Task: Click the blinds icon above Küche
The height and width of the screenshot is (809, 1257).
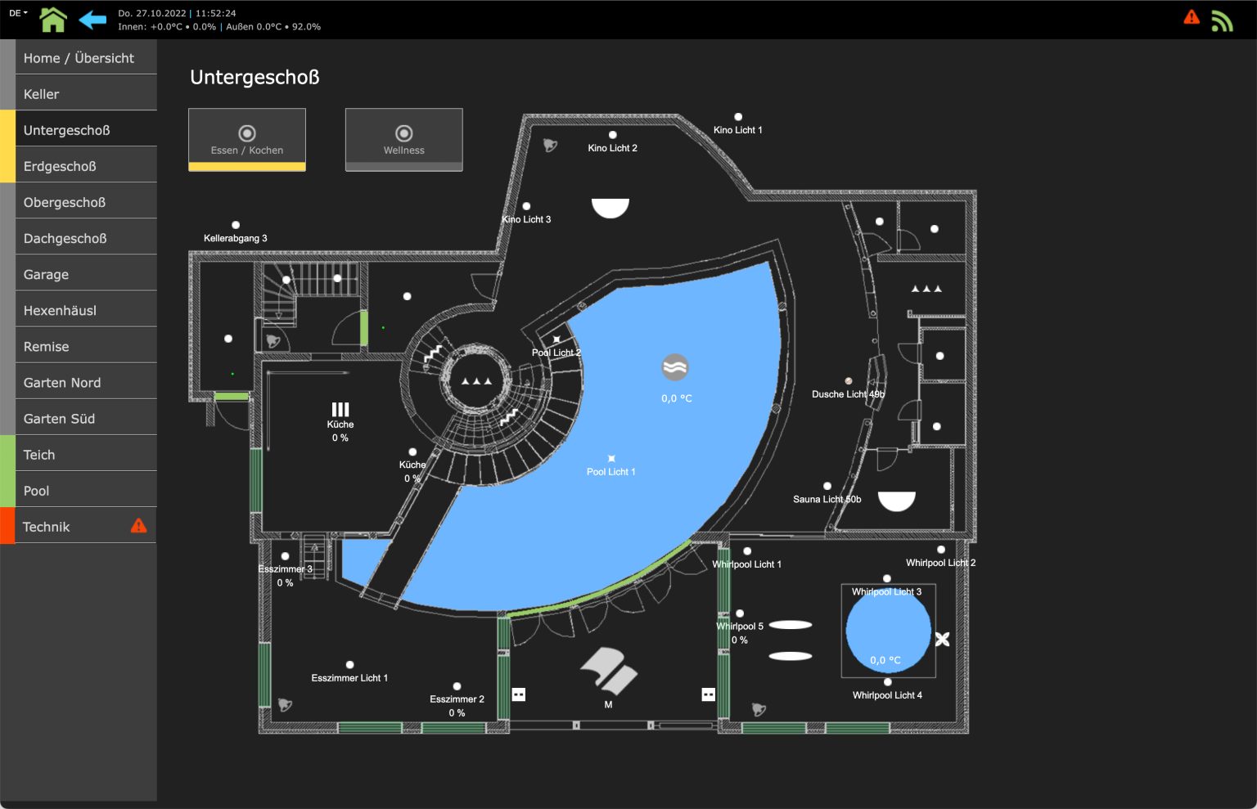Action: [341, 410]
